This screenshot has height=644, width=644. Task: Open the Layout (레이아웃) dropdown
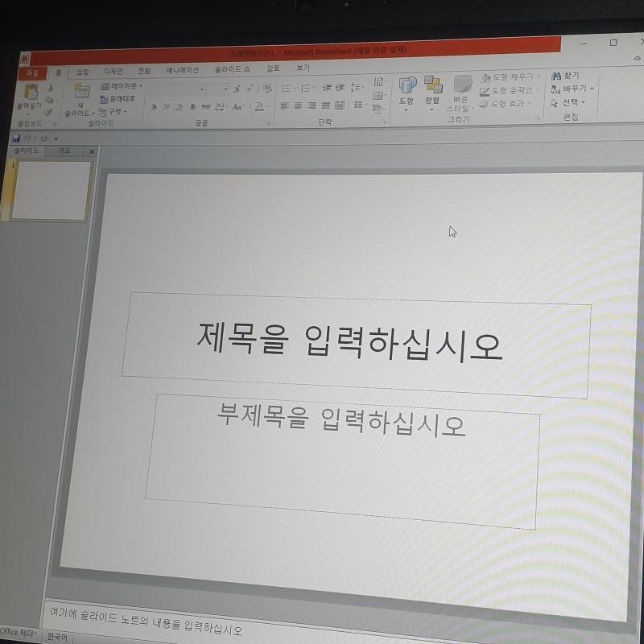[122, 86]
